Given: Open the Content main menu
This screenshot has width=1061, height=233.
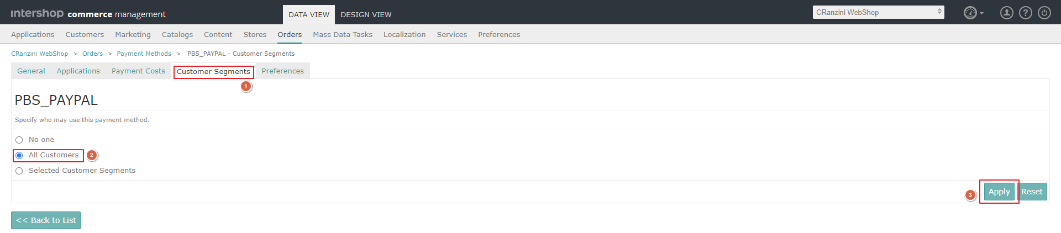Looking at the screenshot, I should coord(218,34).
